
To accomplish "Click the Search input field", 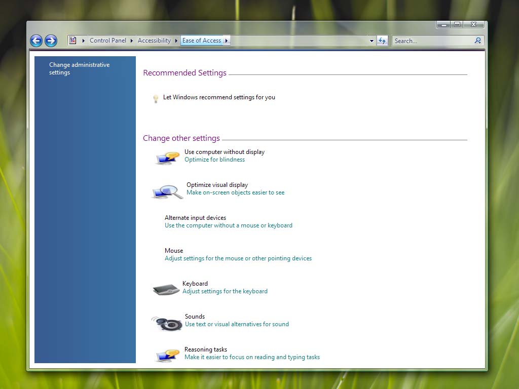I will pyautogui.click(x=433, y=41).
